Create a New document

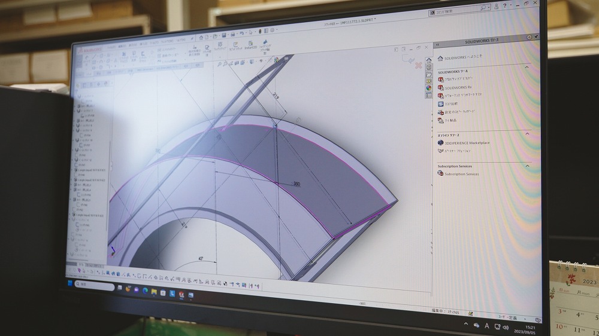click(x=207, y=37)
